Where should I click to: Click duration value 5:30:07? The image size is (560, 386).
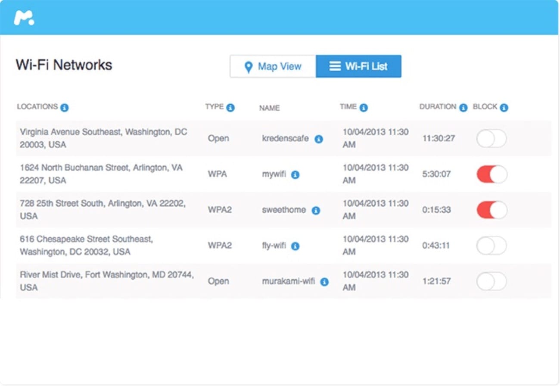pyautogui.click(x=436, y=174)
